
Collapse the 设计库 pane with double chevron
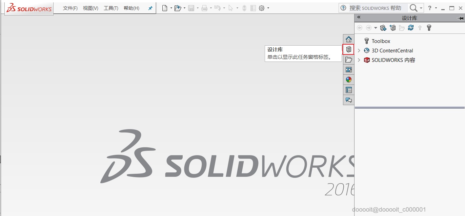pos(359,17)
